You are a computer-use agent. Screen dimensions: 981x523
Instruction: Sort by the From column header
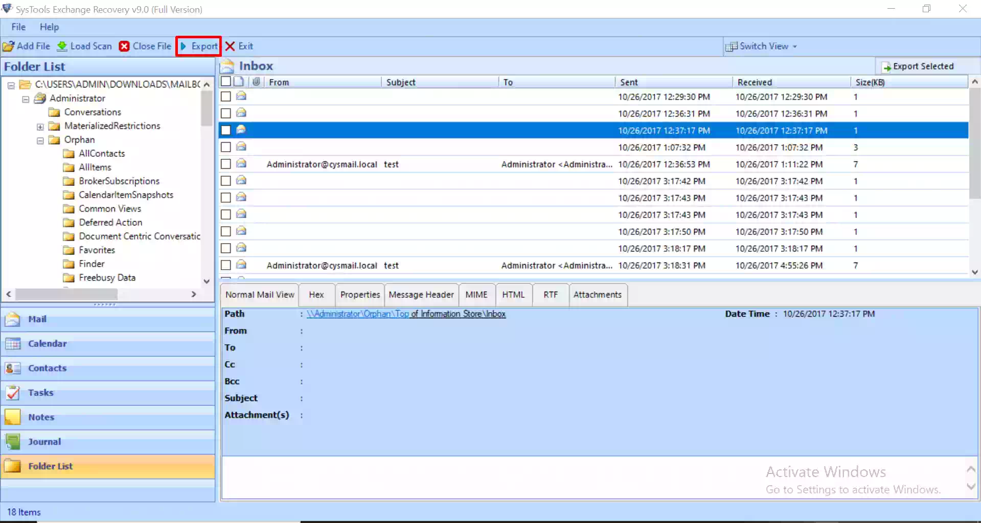point(323,82)
